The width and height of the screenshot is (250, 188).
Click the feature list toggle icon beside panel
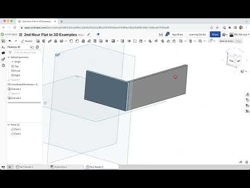[x=45, y=103]
